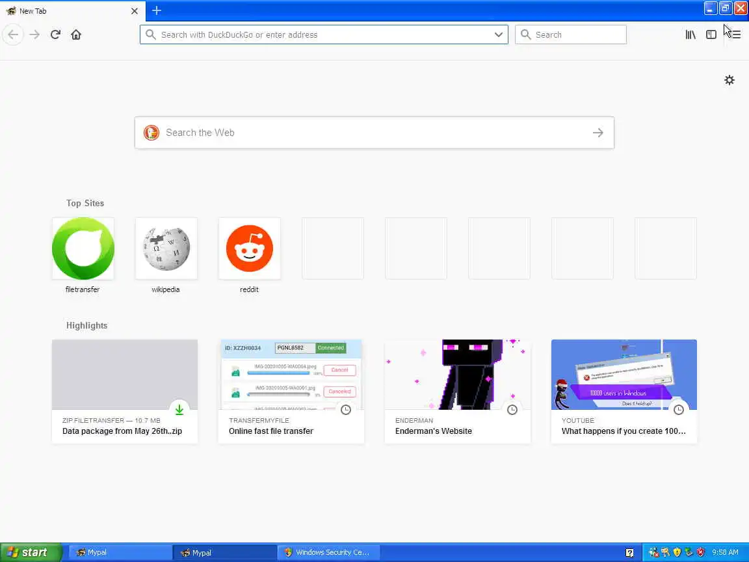Open Online fast file transfer highlight

tap(291, 392)
